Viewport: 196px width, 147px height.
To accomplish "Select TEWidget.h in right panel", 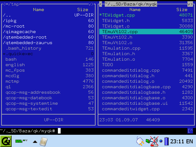I will tap(146, 21).
